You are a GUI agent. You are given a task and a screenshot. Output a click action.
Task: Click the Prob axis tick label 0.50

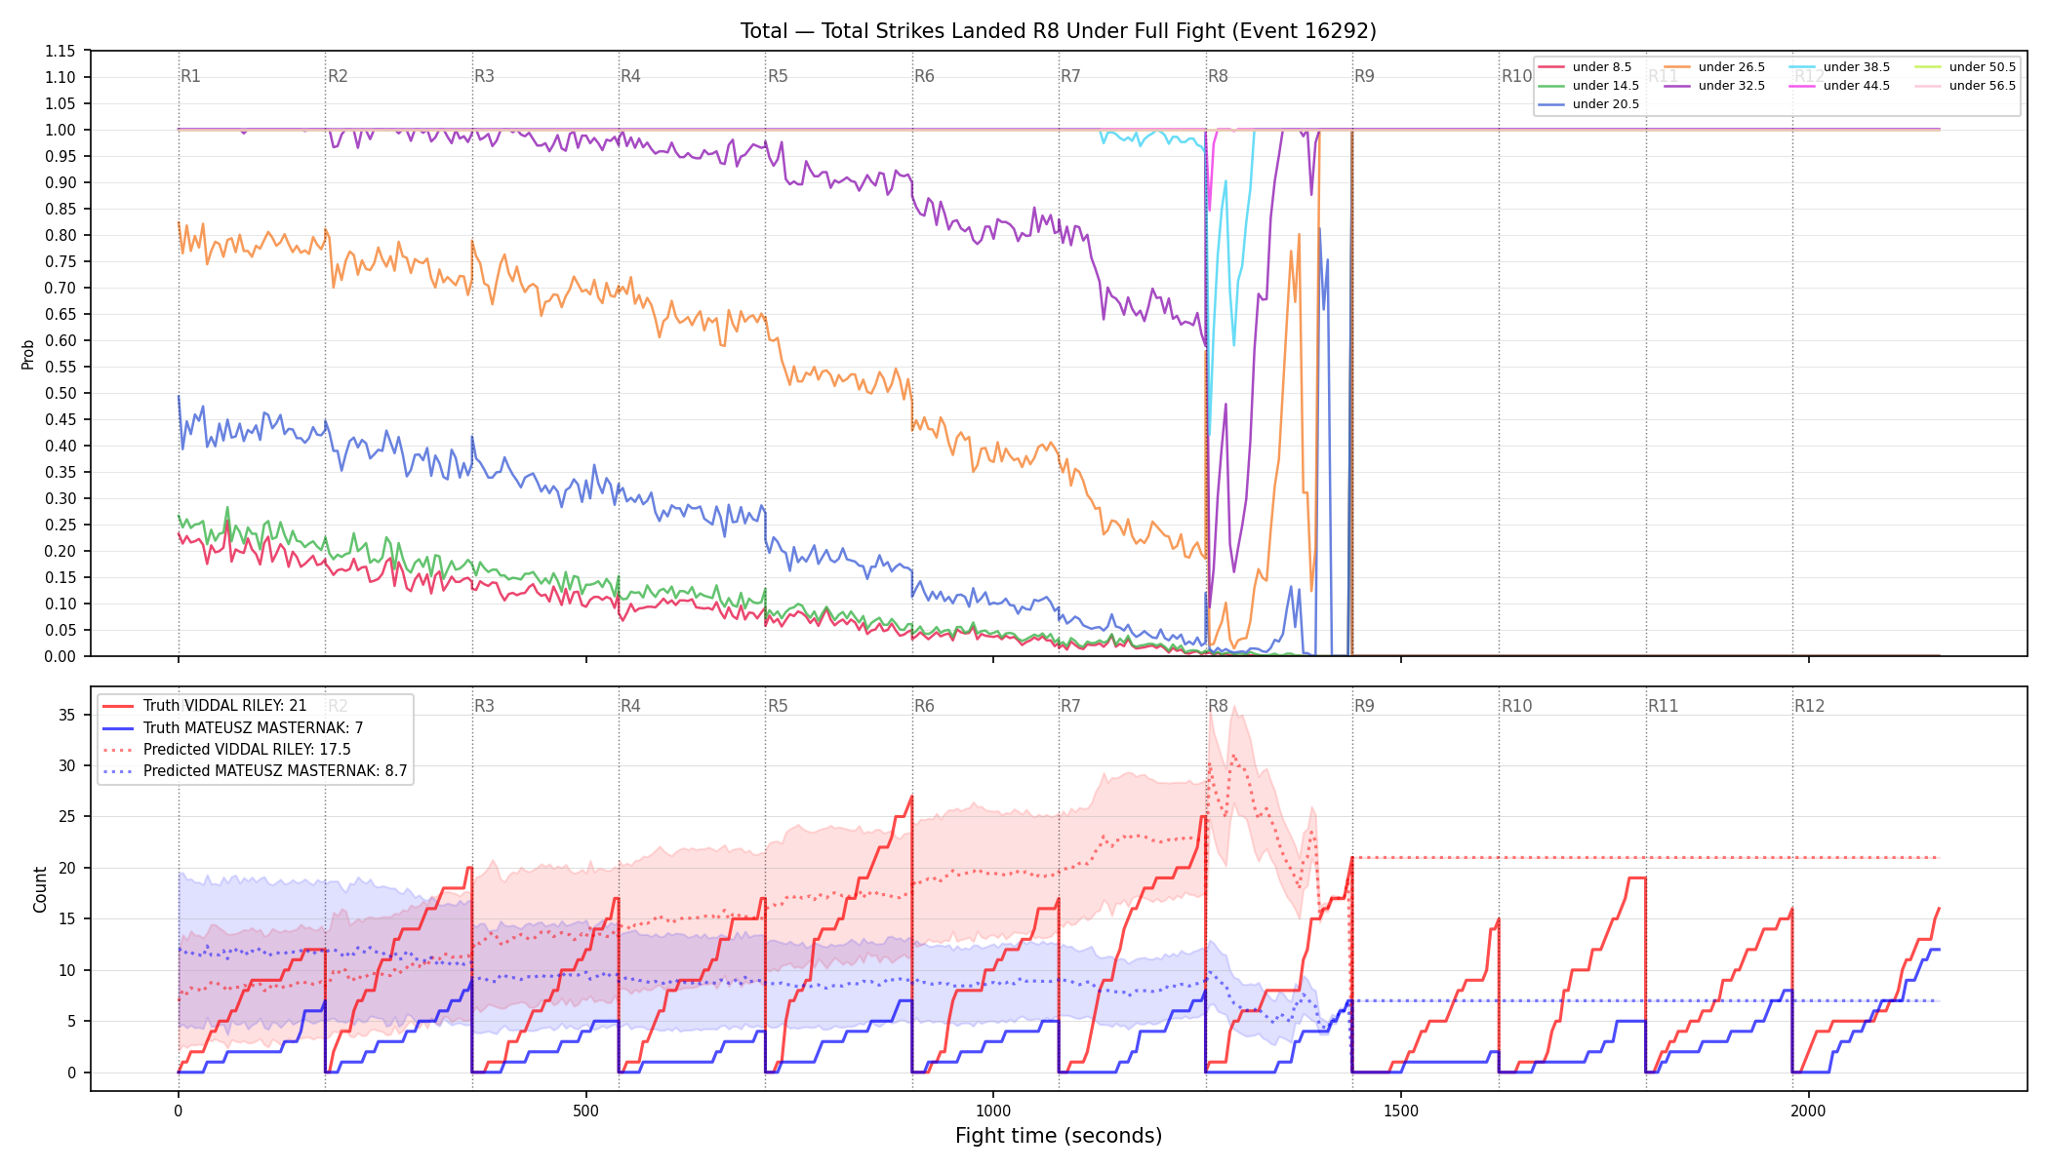tap(60, 393)
